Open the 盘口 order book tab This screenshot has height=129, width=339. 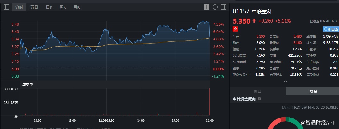258,91
